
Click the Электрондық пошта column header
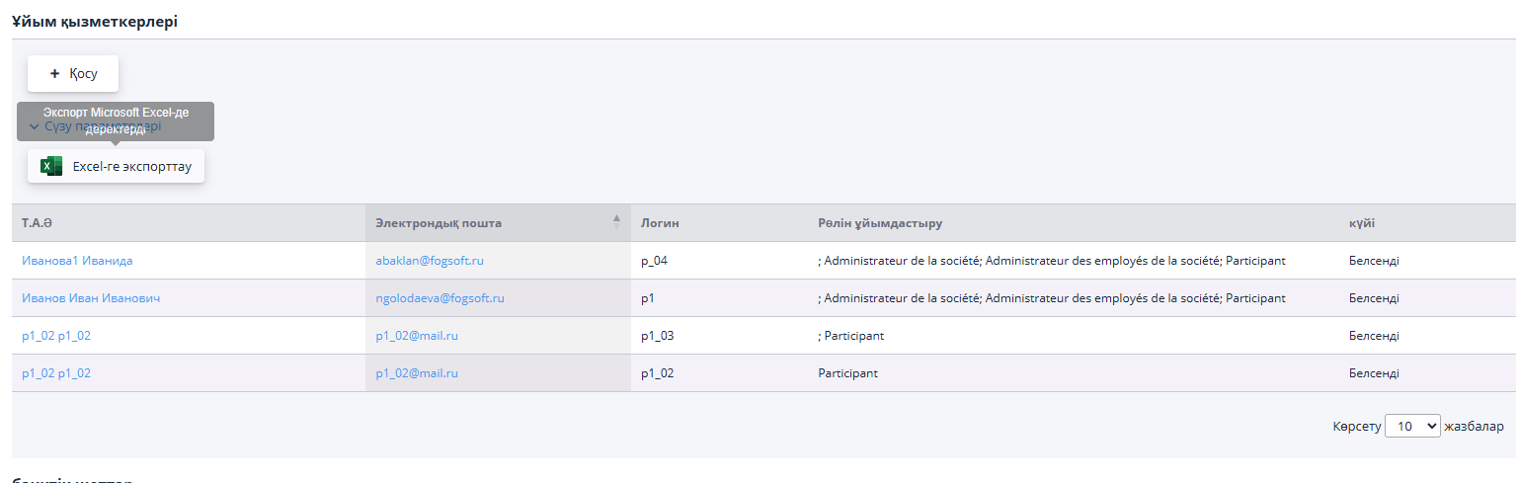tap(438, 223)
